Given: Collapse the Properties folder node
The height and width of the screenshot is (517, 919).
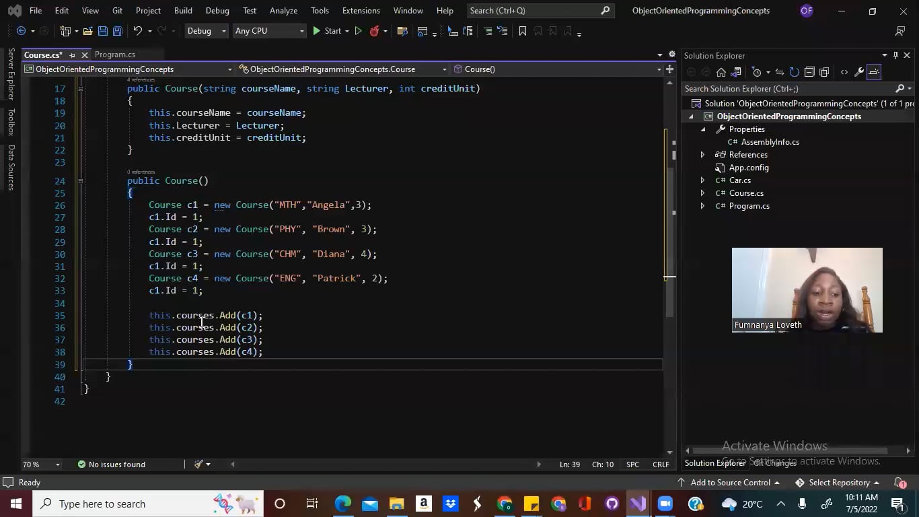Looking at the screenshot, I should (x=702, y=129).
